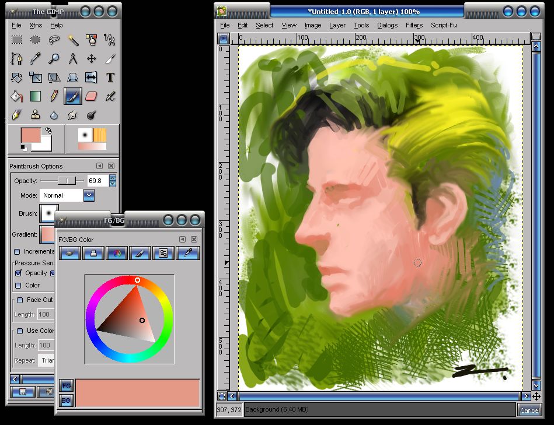
Task: Select the Blur/Sharpen droplet tool
Action: [54, 115]
